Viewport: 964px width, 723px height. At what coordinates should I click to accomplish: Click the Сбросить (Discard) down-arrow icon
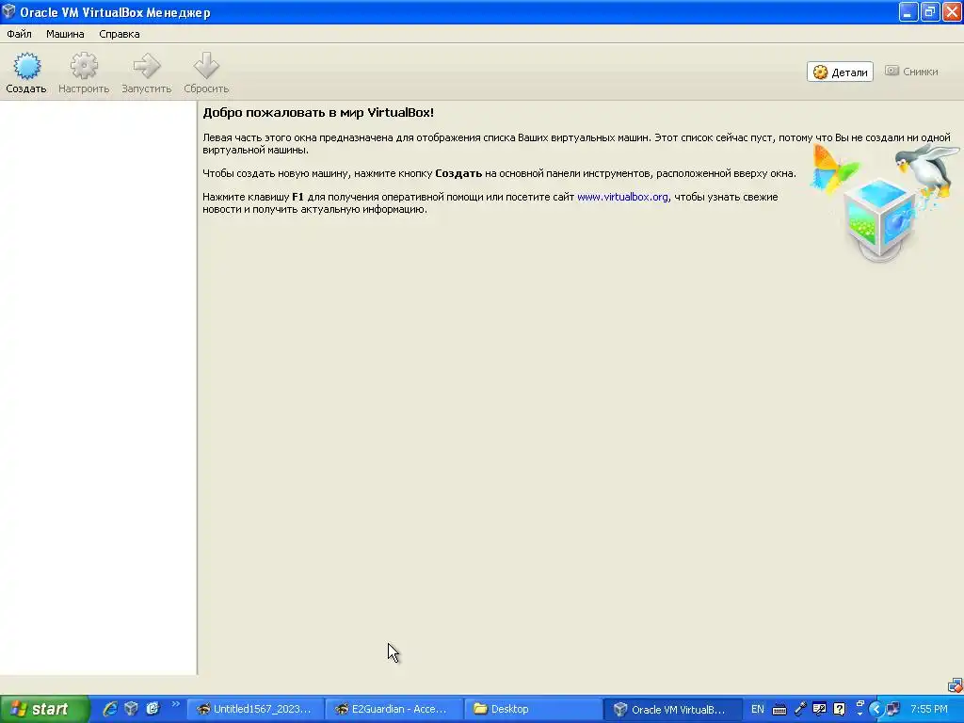tap(206, 66)
